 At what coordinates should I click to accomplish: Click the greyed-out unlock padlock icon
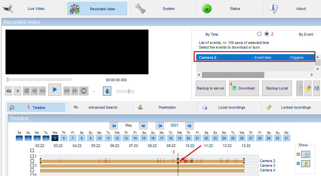[300, 88]
